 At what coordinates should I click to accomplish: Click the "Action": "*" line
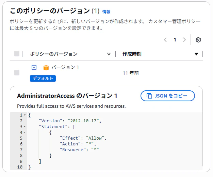click(x=78, y=144)
